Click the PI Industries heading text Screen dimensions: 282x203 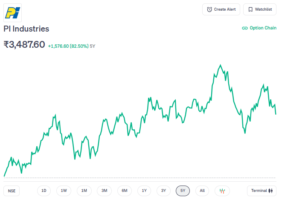[x=26, y=29]
